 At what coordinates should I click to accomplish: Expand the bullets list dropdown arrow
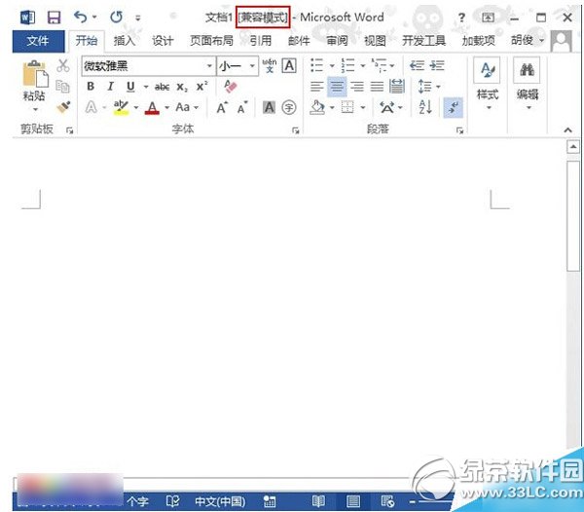tap(332, 66)
